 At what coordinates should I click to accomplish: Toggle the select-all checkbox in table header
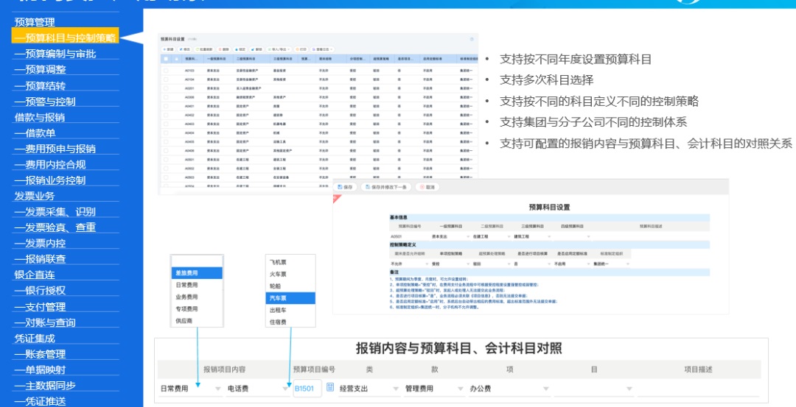[x=166, y=59]
